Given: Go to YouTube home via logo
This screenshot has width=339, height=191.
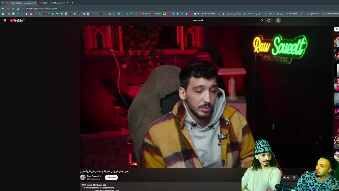Looking at the screenshot, I should pyautogui.click(x=16, y=20).
